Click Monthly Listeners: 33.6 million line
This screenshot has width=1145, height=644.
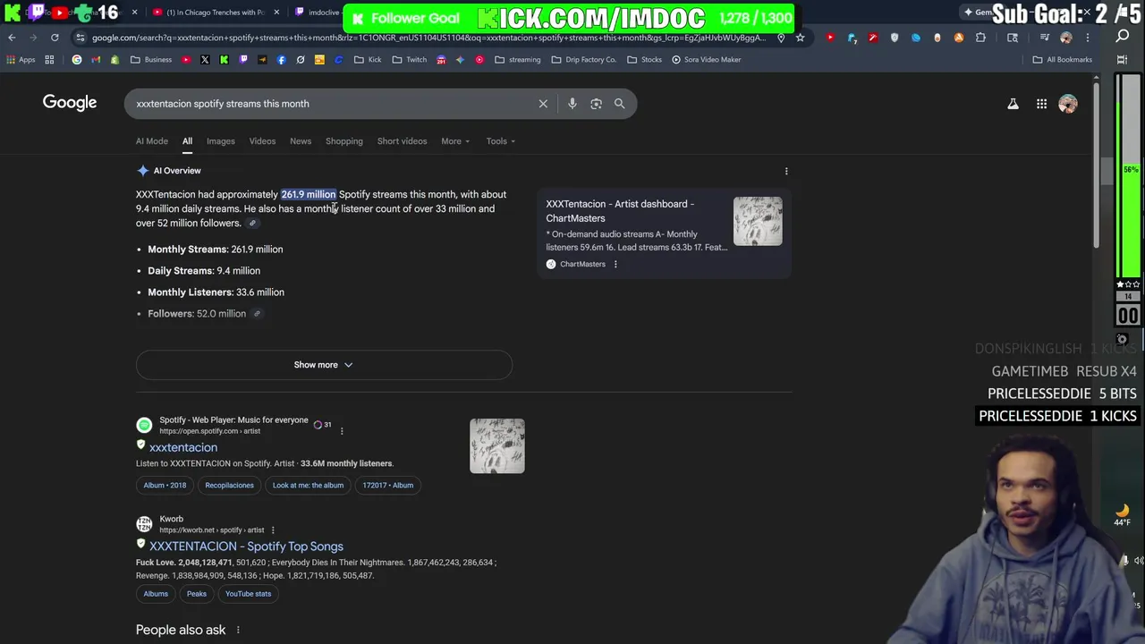pyautogui.click(x=216, y=292)
